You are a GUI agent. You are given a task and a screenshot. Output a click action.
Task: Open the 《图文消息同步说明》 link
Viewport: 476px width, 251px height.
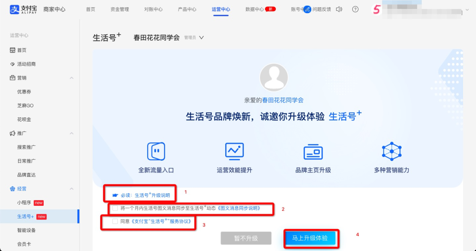(x=239, y=208)
